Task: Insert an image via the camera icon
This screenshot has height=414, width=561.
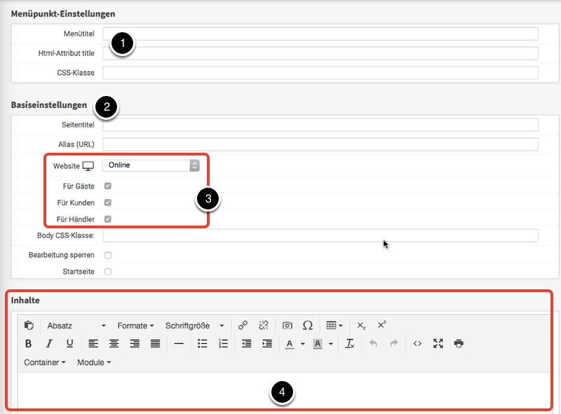Action: (288, 325)
